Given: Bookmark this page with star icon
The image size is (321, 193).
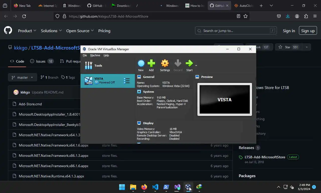Looking at the screenshot, I should [246, 16].
